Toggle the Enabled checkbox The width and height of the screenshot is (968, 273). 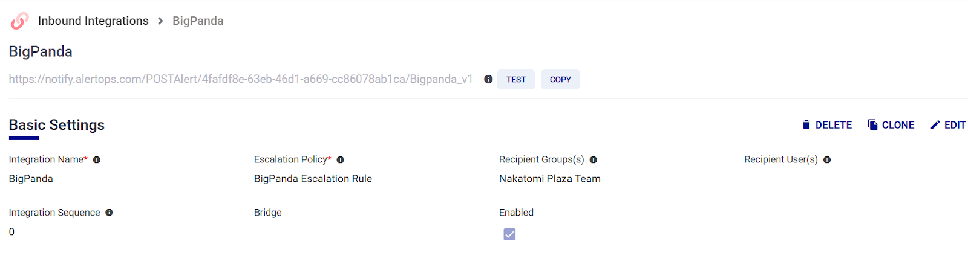pyautogui.click(x=509, y=234)
